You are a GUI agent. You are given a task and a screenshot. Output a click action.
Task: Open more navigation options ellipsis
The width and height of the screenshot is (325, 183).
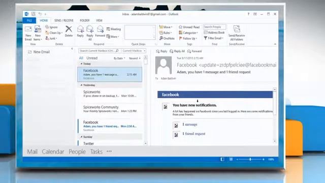(109, 151)
